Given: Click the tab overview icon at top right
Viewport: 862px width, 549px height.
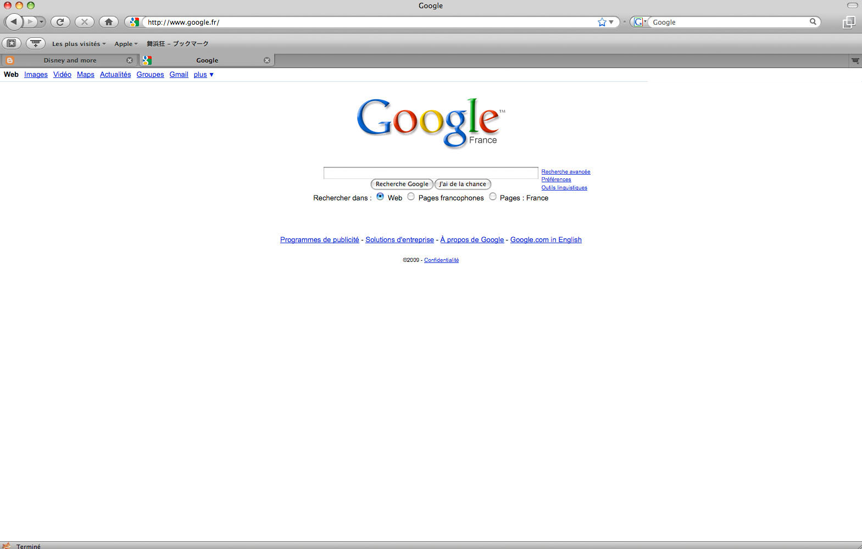Looking at the screenshot, I should pyautogui.click(x=849, y=22).
